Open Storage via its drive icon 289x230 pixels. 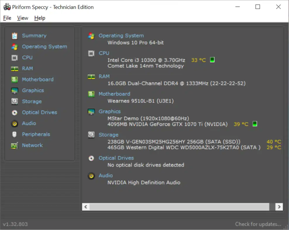pos(14,101)
